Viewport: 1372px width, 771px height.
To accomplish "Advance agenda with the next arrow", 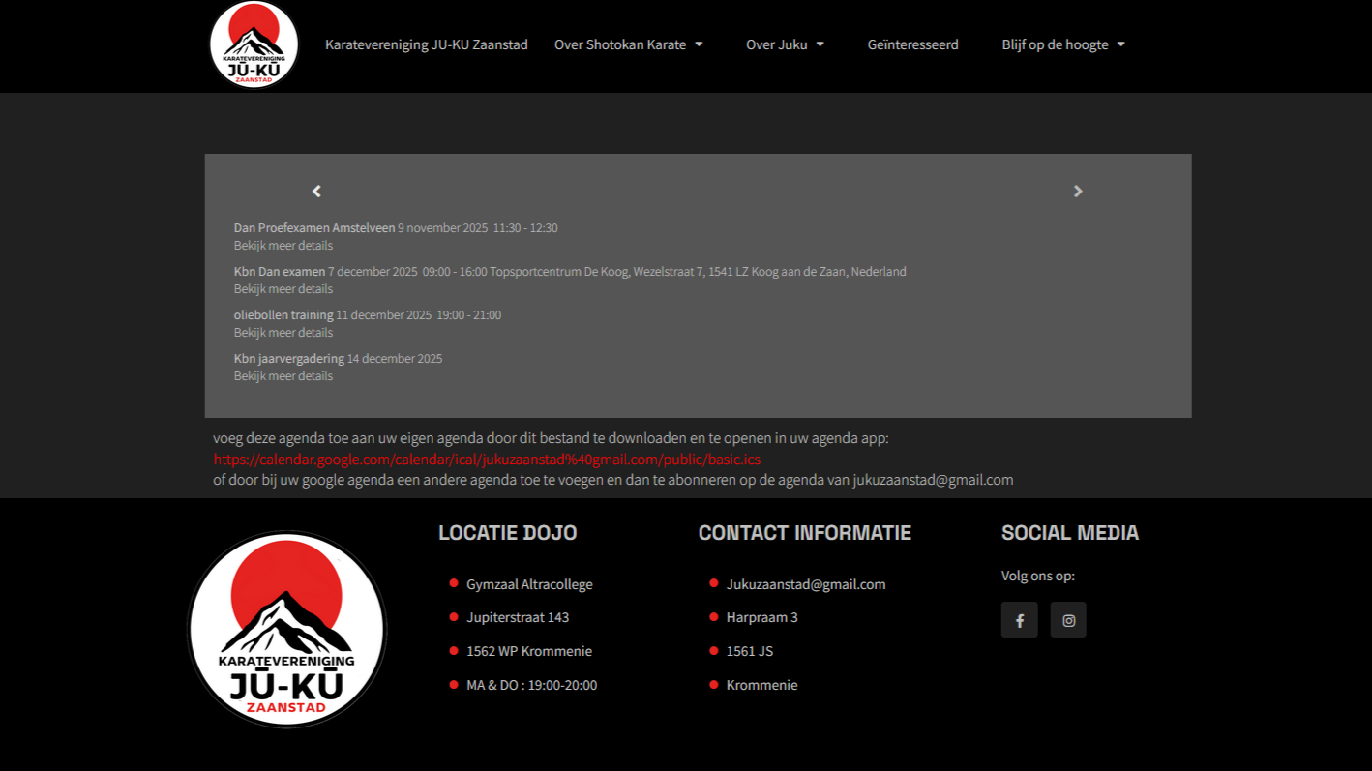I will (1078, 192).
